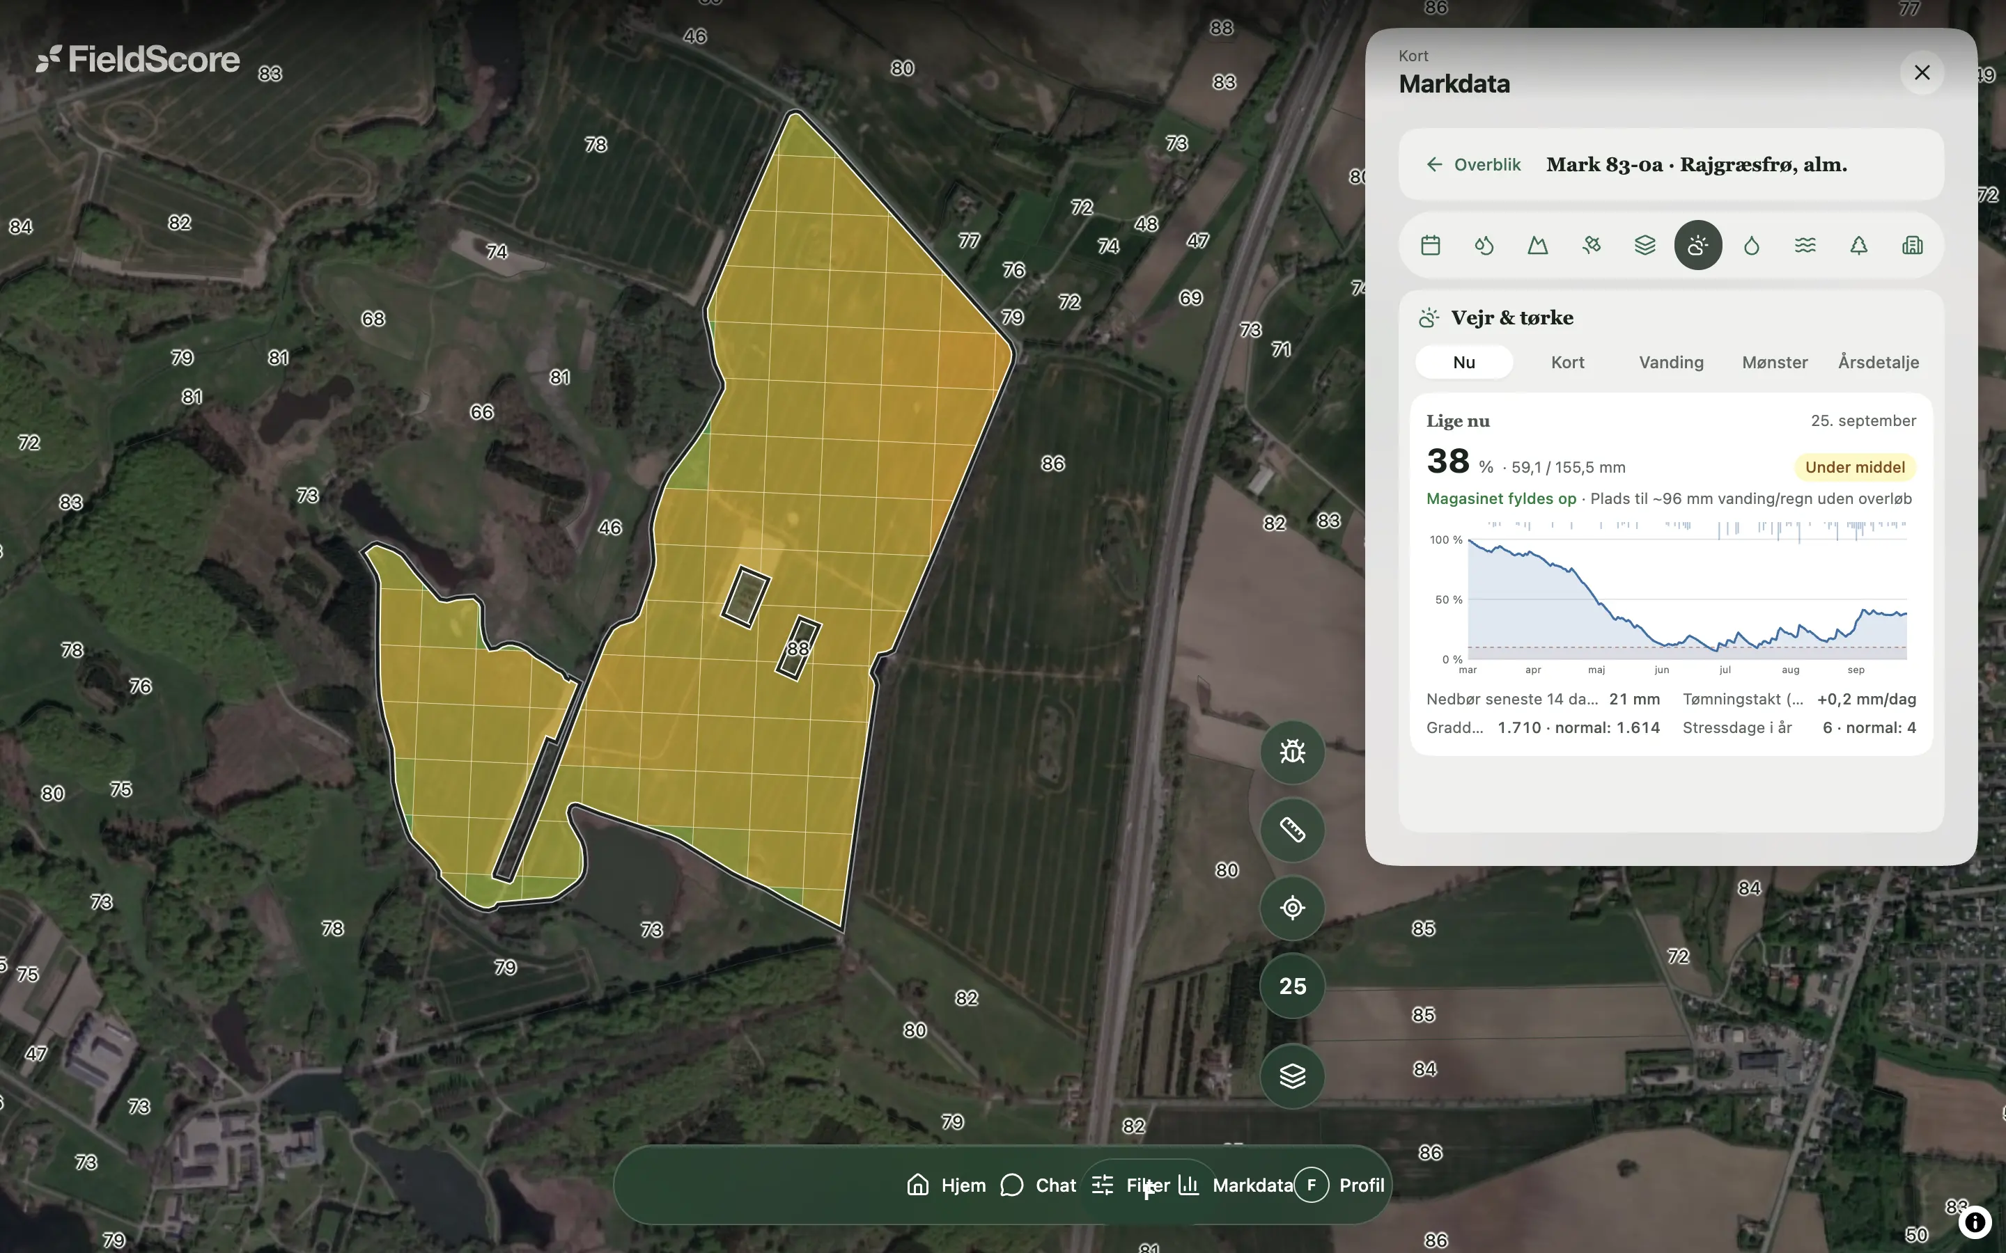Open the Mønster tab

pyautogui.click(x=1775, y=362)
